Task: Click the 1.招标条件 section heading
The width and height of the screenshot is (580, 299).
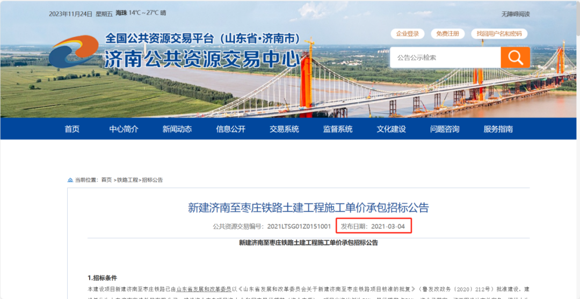Action: point(102,278)
